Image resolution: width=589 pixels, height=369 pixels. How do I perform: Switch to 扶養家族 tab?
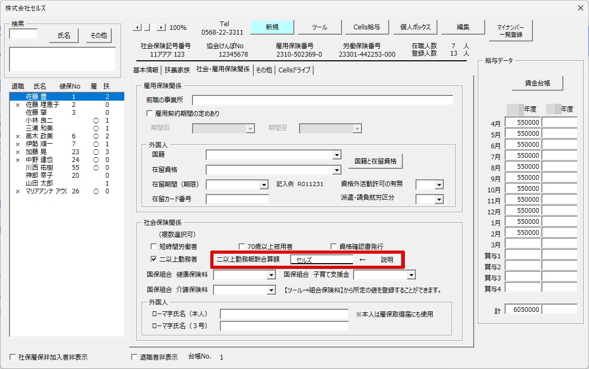click(177, 70)
